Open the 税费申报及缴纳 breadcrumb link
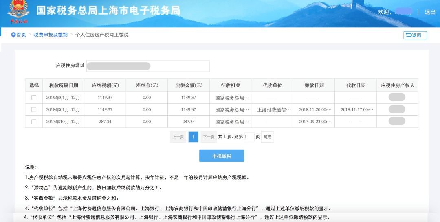440x222 pixels. pyautogui.click(x=51, y=35)
